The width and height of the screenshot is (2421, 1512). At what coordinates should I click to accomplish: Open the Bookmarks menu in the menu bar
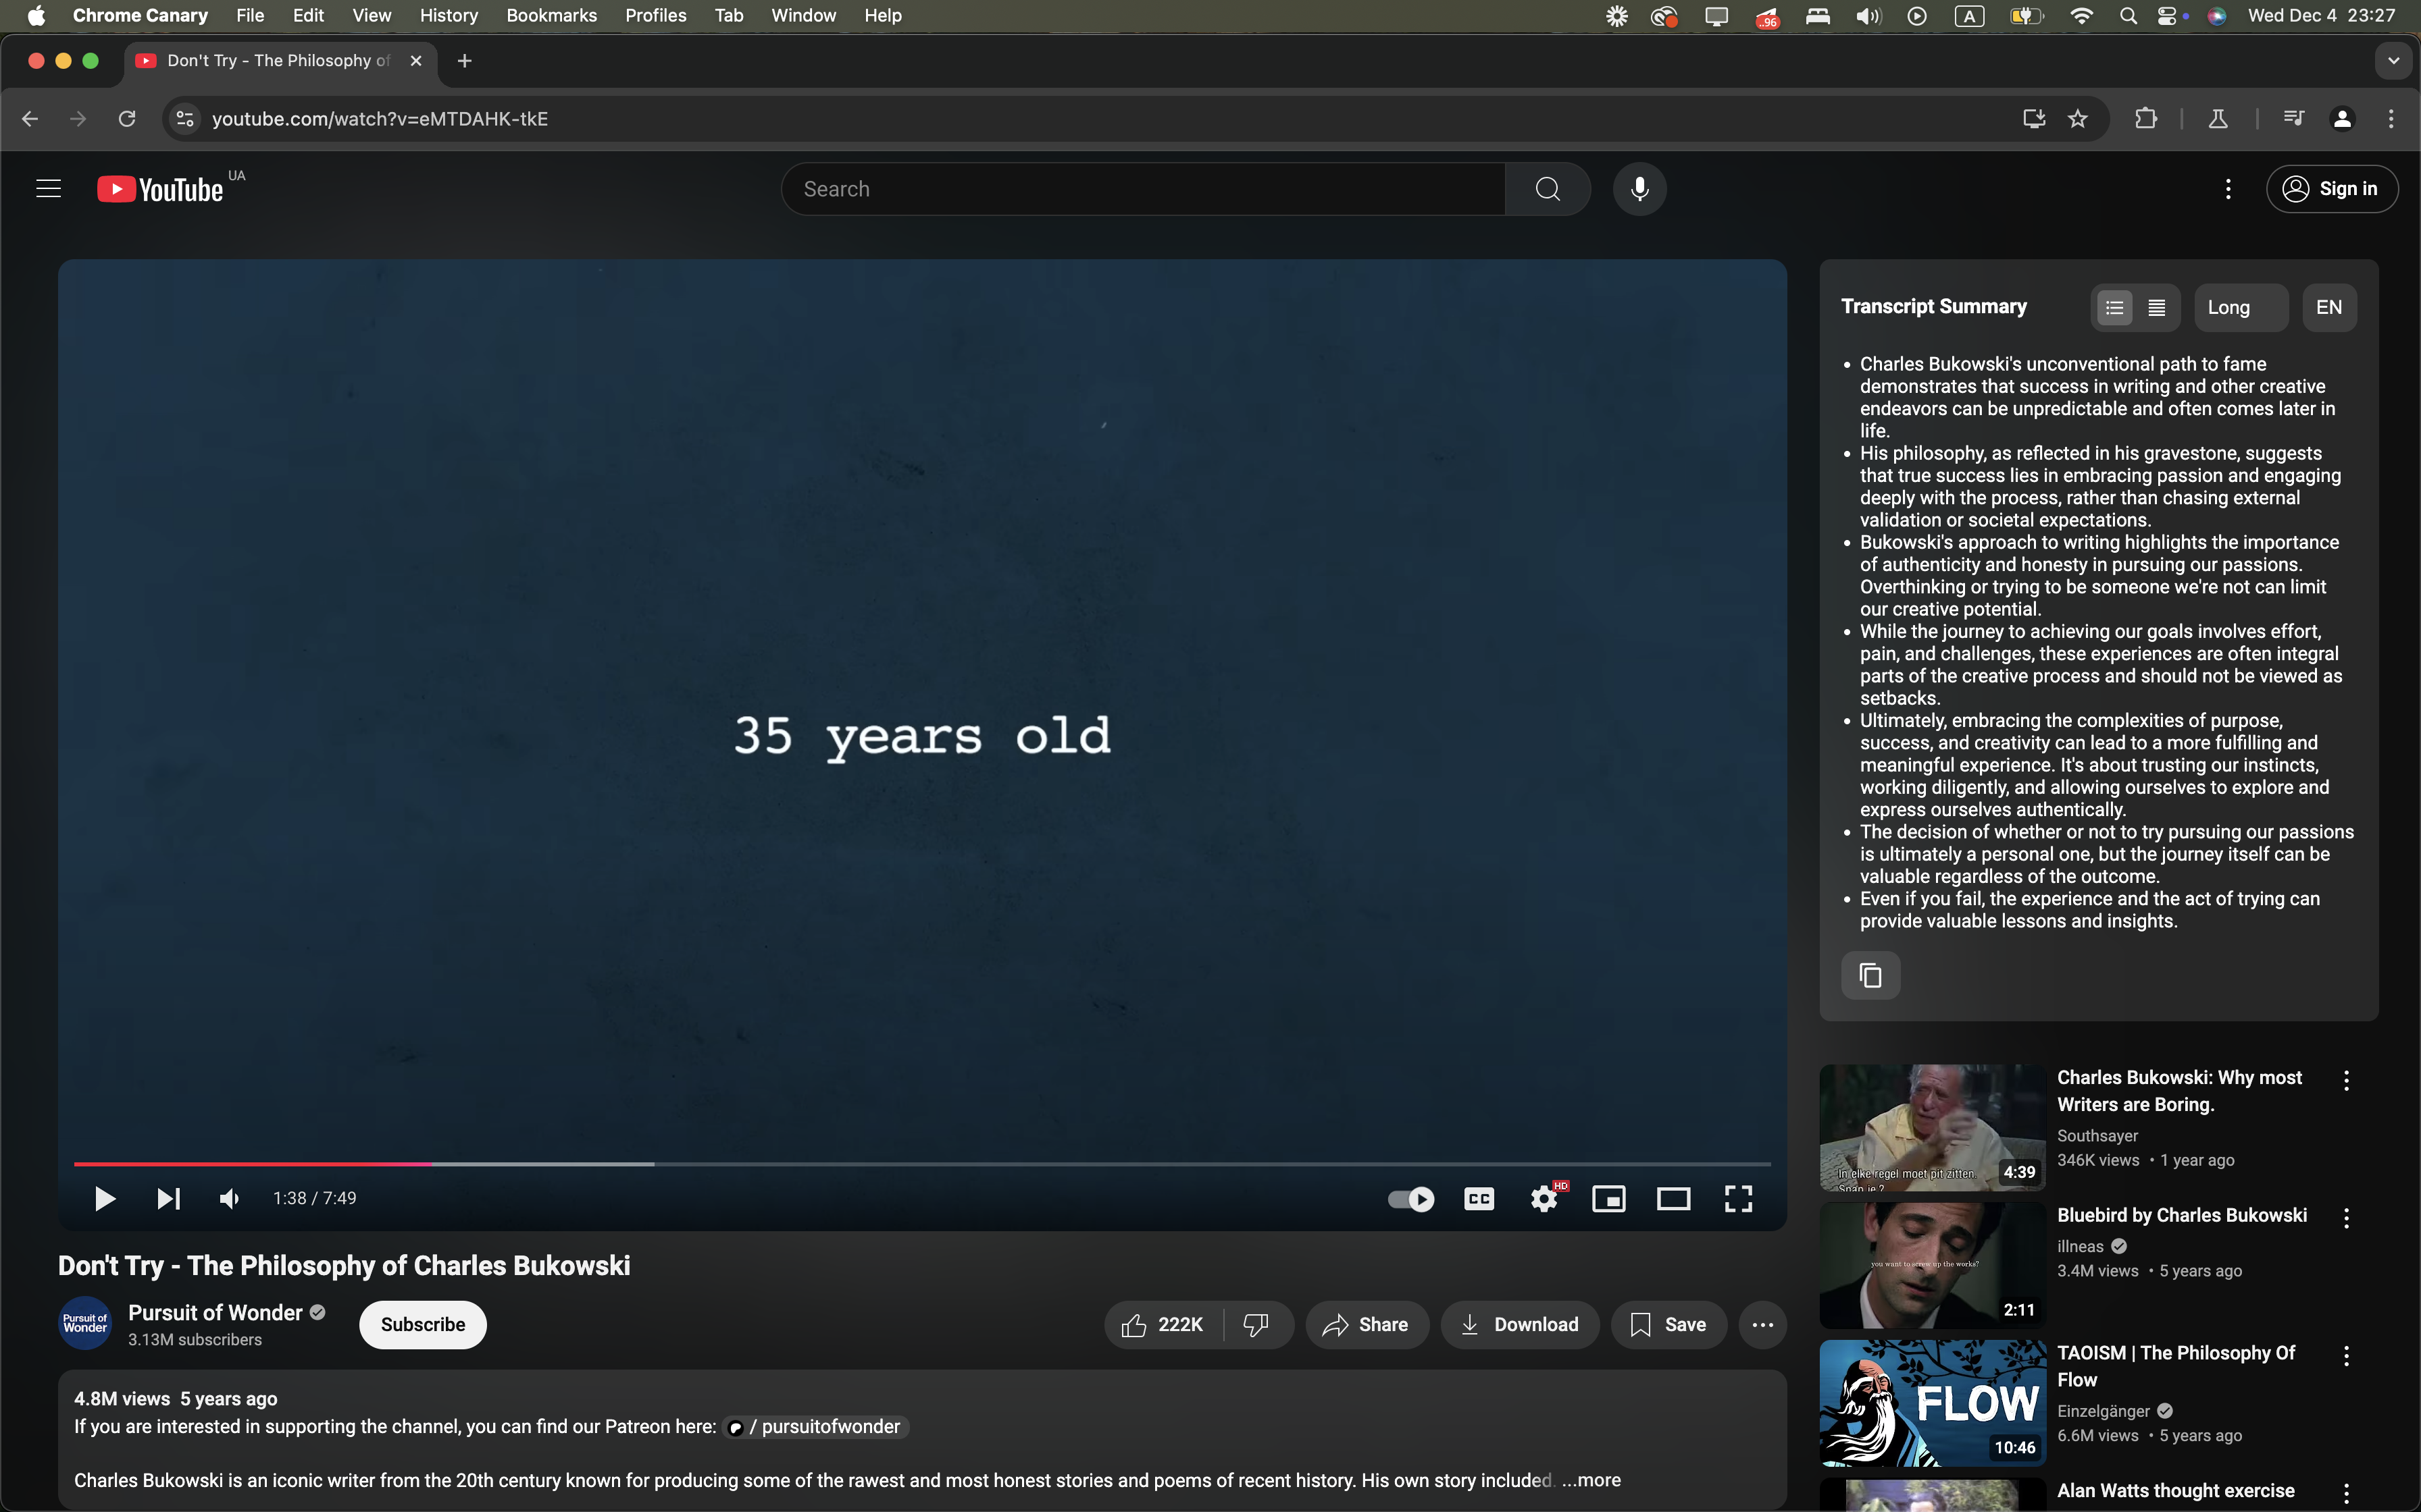point(551,15)
